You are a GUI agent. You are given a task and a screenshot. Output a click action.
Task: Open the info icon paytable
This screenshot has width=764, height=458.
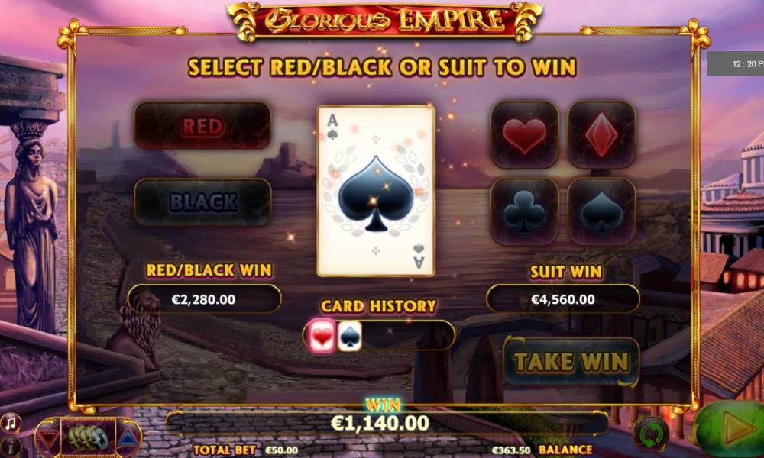pos(10,447)
